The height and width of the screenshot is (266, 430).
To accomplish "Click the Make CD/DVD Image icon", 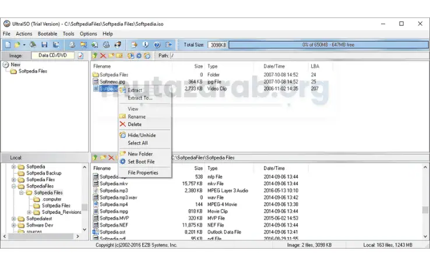I will click(x=72, y=45).
